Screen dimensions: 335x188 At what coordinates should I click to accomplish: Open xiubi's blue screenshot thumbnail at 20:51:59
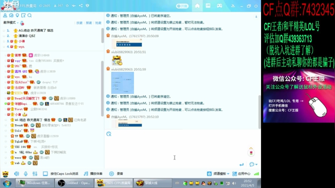[x=123, y=83]
